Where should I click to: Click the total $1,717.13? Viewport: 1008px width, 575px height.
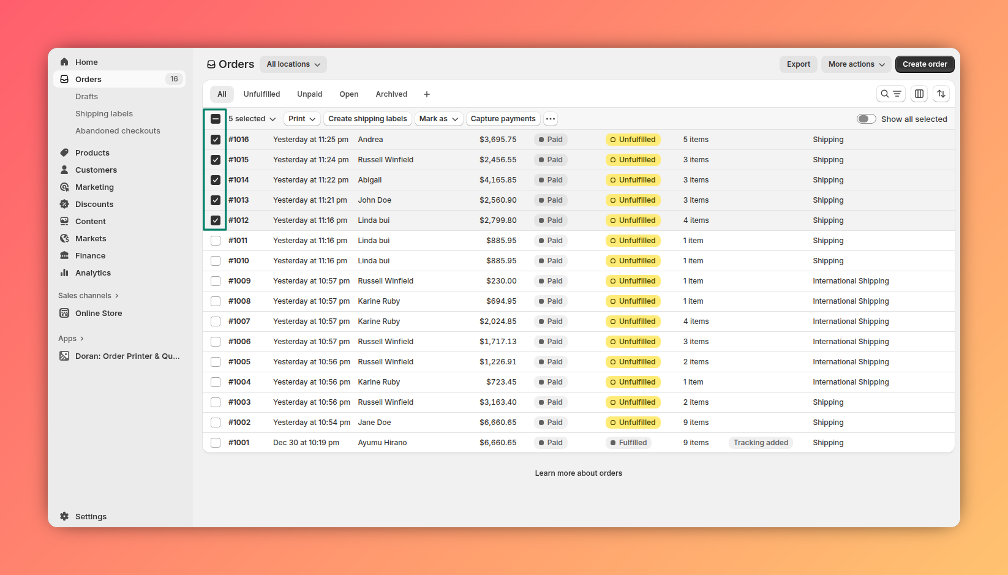point(498,342)
